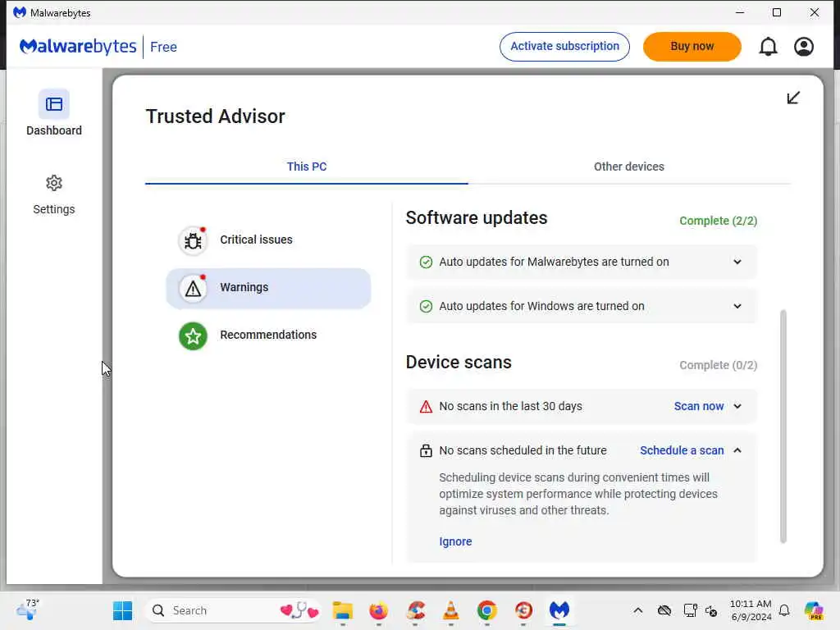Click the Device scans heading
The width and height of the screenshot is (840, 630).
click(x=459, y=362)
